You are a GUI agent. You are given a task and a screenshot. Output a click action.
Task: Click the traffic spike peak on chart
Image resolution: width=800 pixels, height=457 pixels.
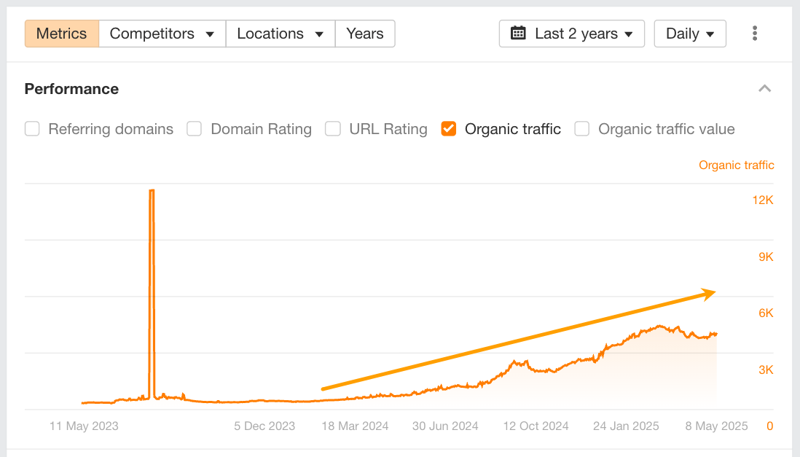[152, 190]
